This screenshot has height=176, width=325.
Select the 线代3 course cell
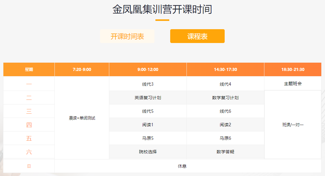(148, 84)
